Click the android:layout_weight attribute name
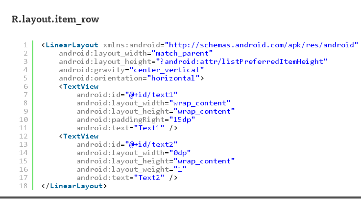This screenshot has height=199, width=361. (x=123, y=169)
